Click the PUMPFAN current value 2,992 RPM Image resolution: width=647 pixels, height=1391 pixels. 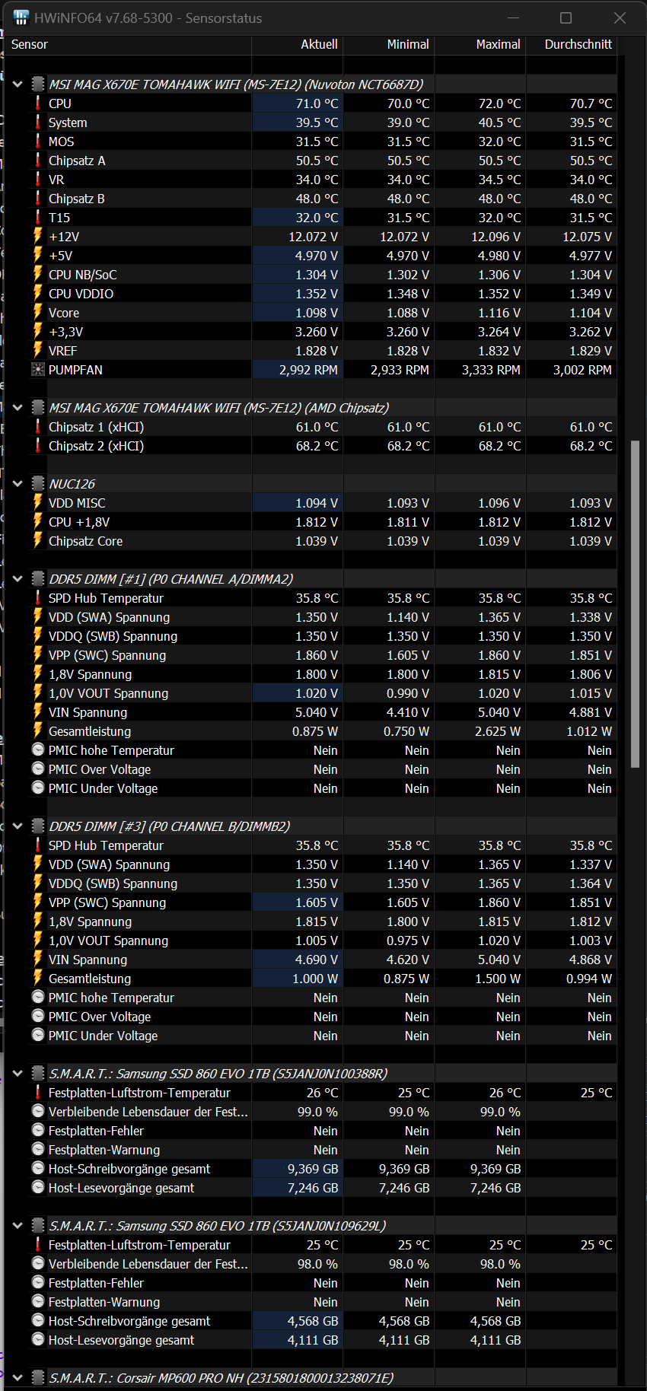[308, 370]
